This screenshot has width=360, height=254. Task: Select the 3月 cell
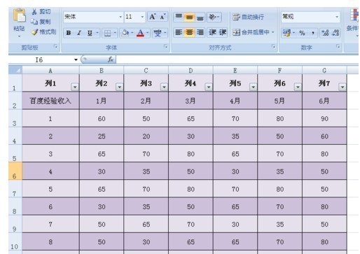pos(191,101)
